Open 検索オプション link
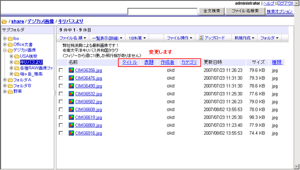300x170 pixels. tap(280, 11)
